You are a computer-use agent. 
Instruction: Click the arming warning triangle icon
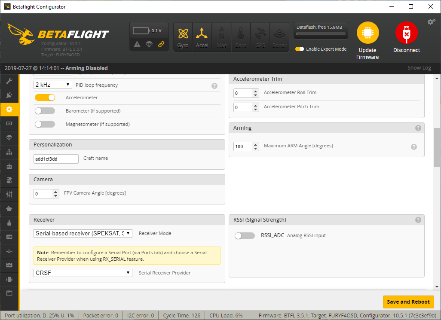click(137, 44)
